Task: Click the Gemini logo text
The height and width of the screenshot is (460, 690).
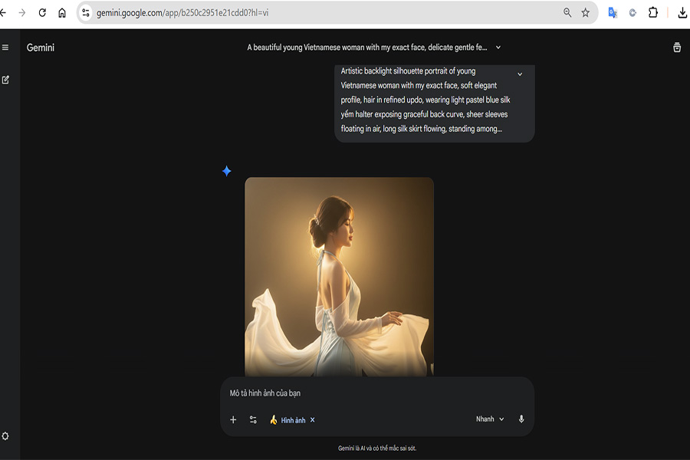Action: coord(41,48)
